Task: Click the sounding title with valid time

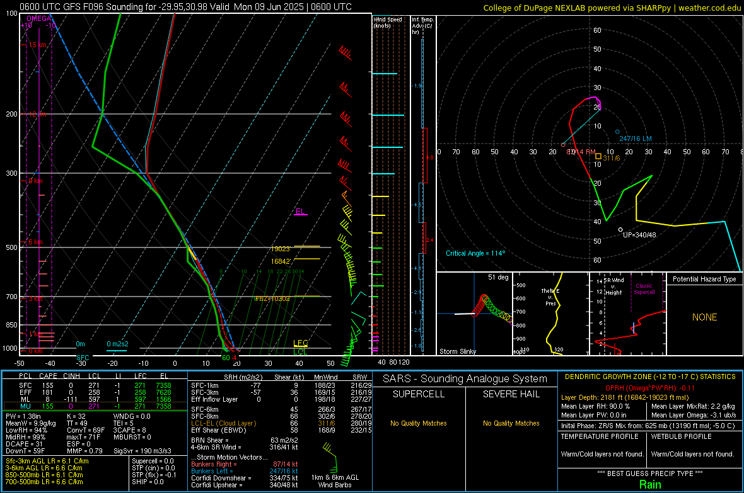Action: coord(185,7)
